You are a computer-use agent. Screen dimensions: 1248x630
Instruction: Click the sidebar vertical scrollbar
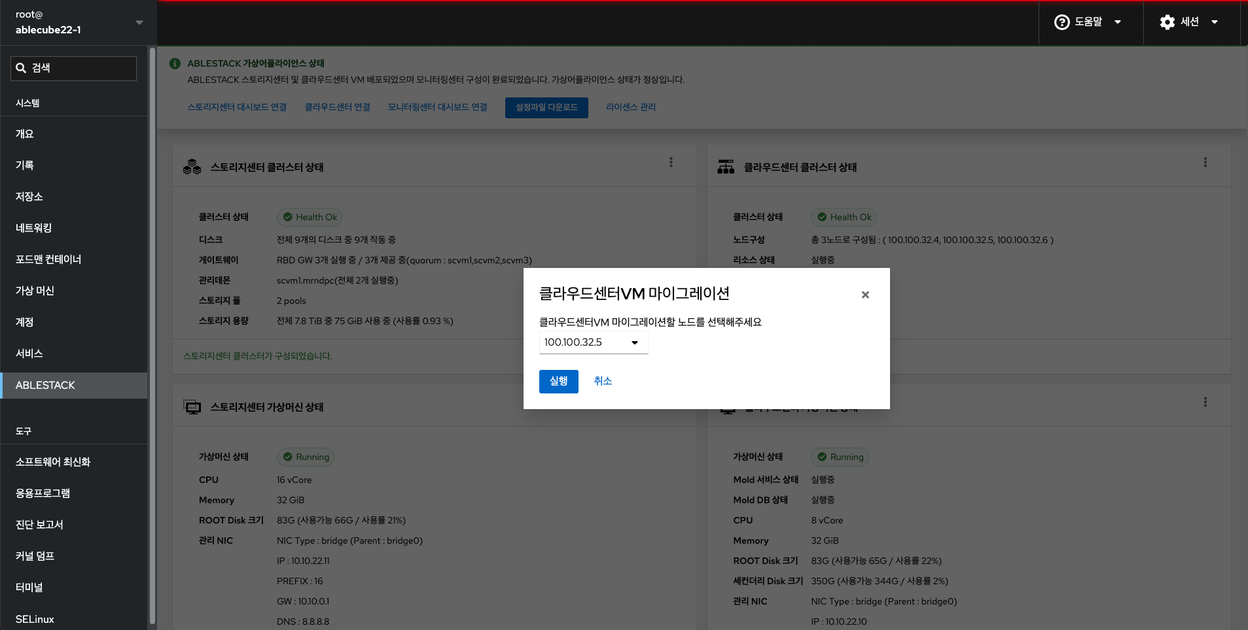pos(152,327)
